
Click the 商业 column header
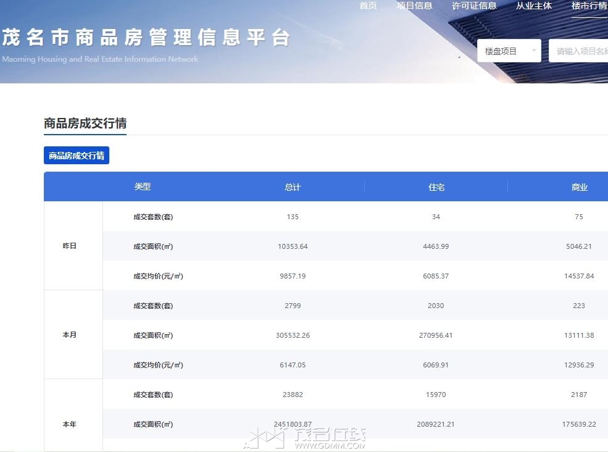pos(580,187)
